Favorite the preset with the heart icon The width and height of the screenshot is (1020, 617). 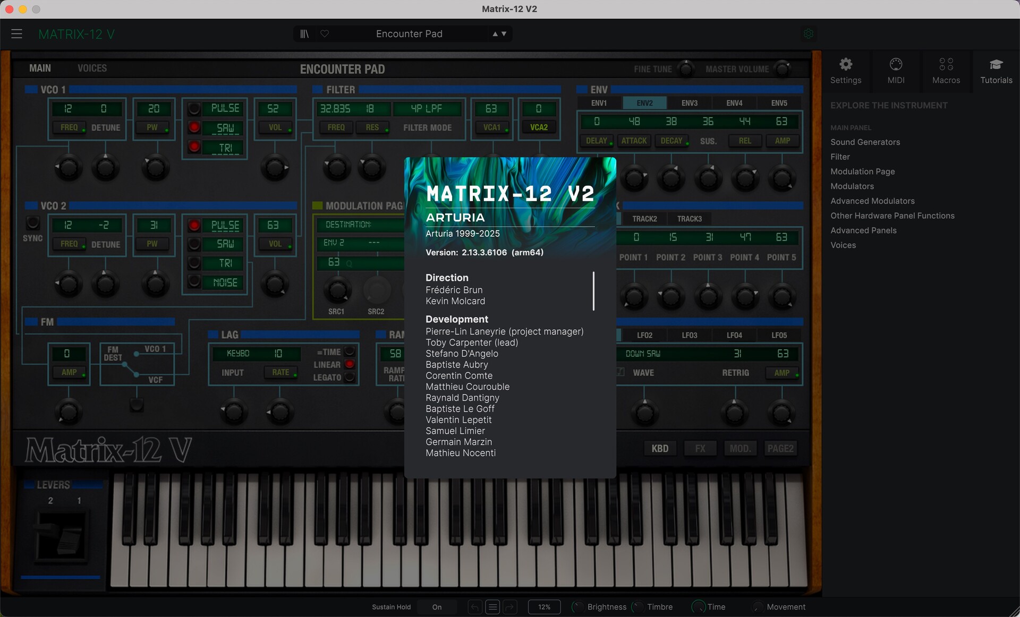[325, 34]
